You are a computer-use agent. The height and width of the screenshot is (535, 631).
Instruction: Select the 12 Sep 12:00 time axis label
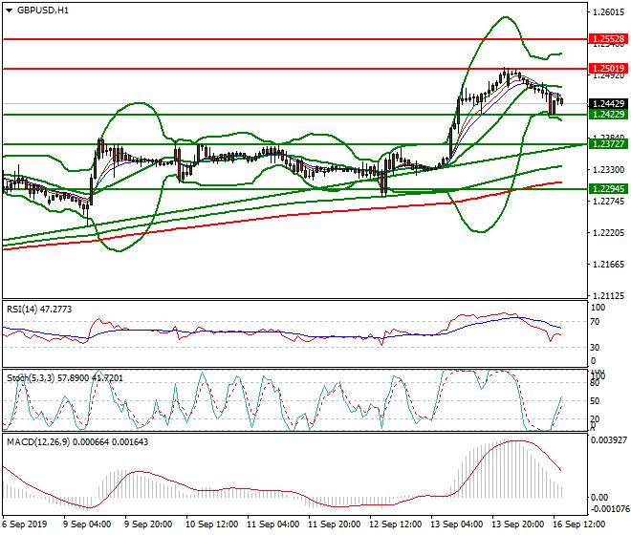tap(395, 524)
